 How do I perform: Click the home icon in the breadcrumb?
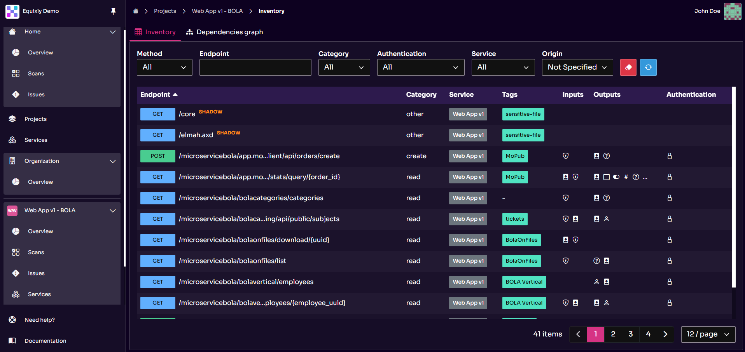pos(135,11)
